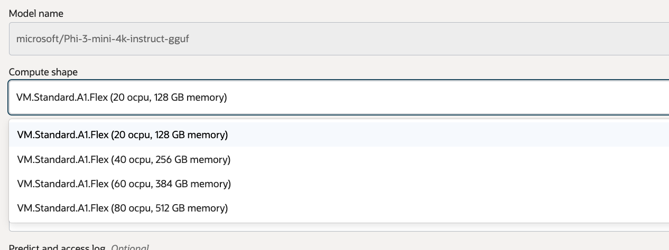
Task: Pick the 80 ocpu, 512 GB option
Action: pos(123,208)
